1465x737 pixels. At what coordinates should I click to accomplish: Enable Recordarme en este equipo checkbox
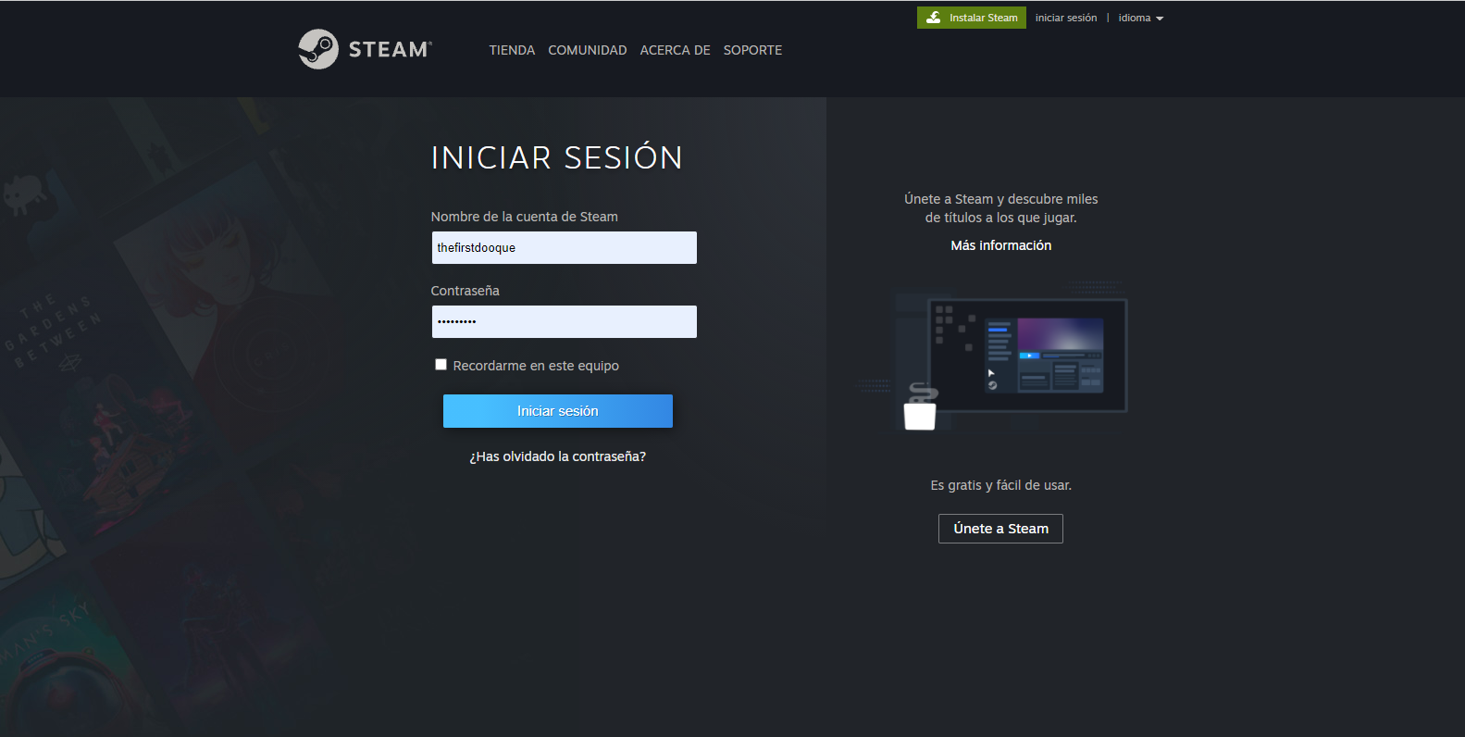tap(441, 365)
